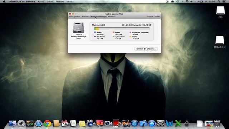
Task: Click the Macintosh HD volume name
Action: [99, 25]
